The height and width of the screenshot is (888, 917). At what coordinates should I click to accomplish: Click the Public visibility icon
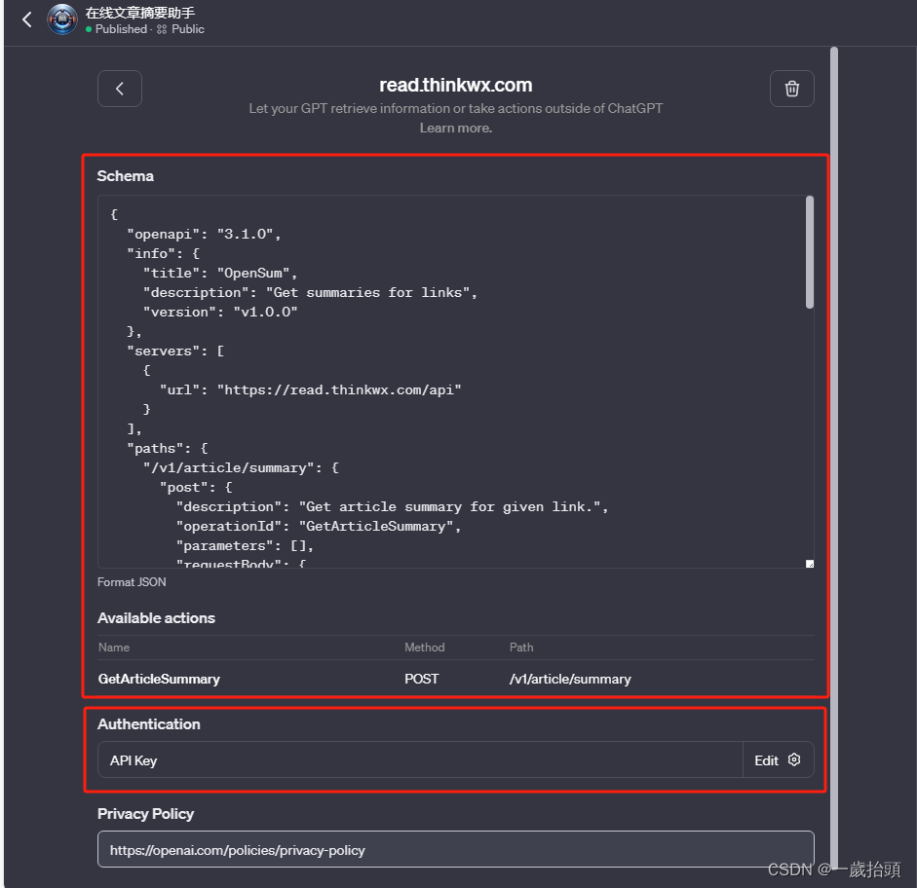pyautogui.click(x=162, y=29)
